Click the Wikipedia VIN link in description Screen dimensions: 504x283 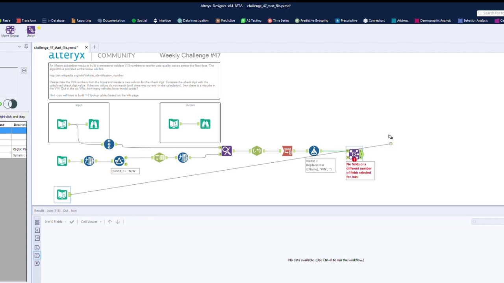click(86, 75)
